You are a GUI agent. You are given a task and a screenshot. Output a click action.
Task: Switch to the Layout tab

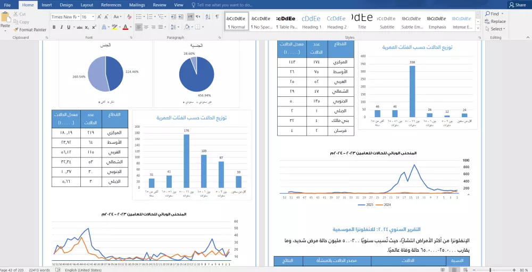point(87,5)
